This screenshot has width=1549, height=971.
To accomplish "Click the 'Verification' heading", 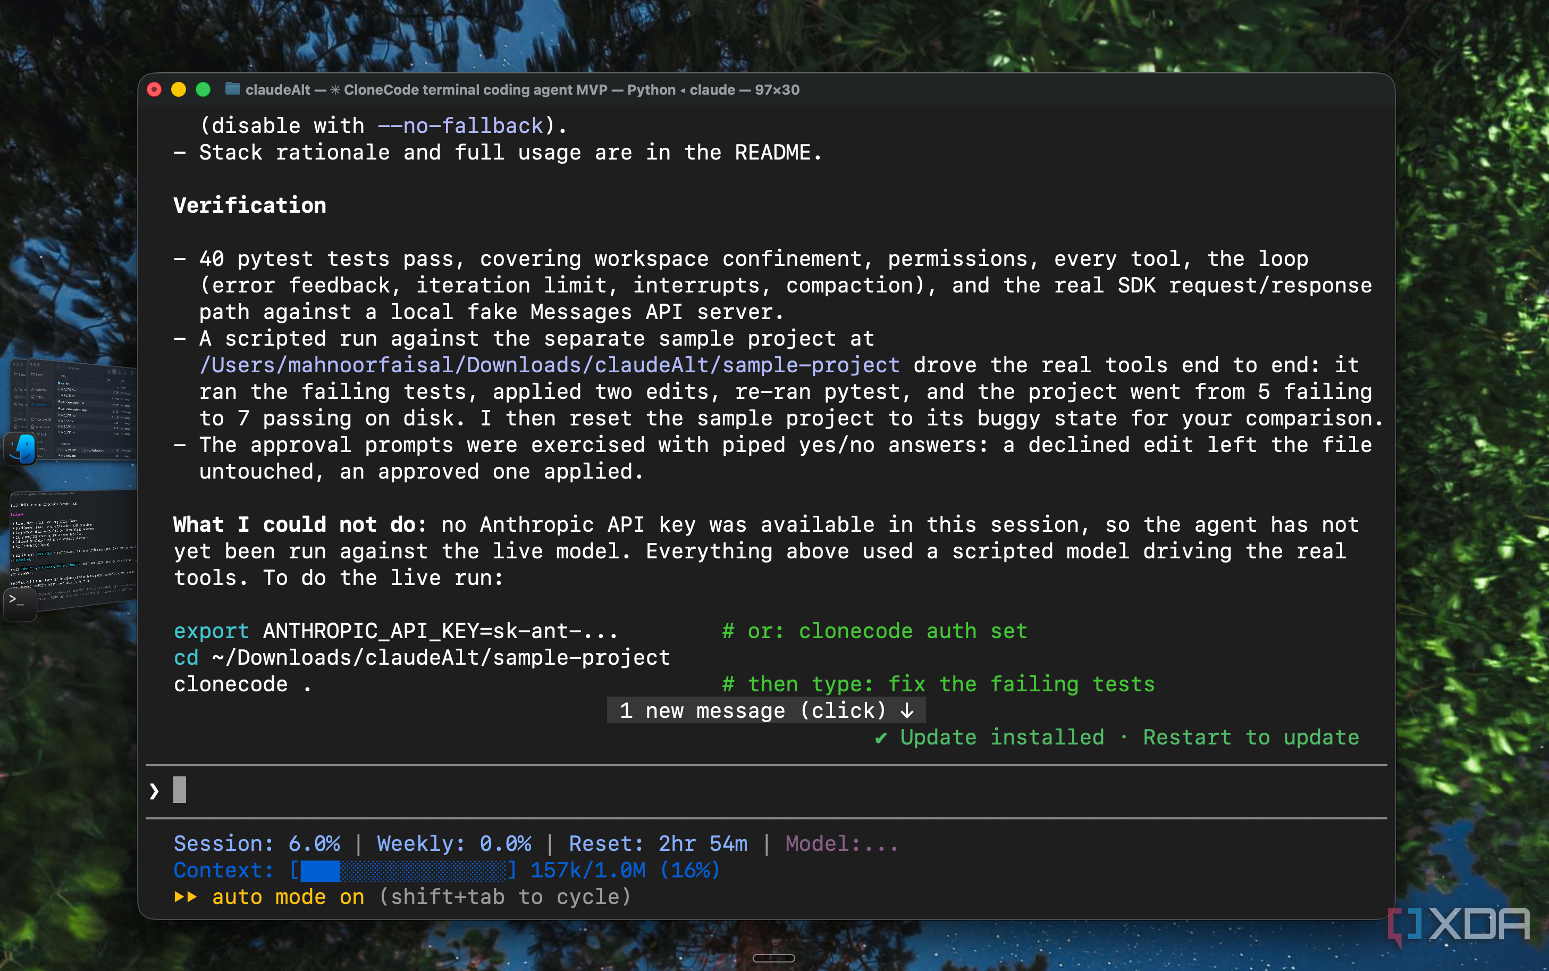I will point(250,205).
